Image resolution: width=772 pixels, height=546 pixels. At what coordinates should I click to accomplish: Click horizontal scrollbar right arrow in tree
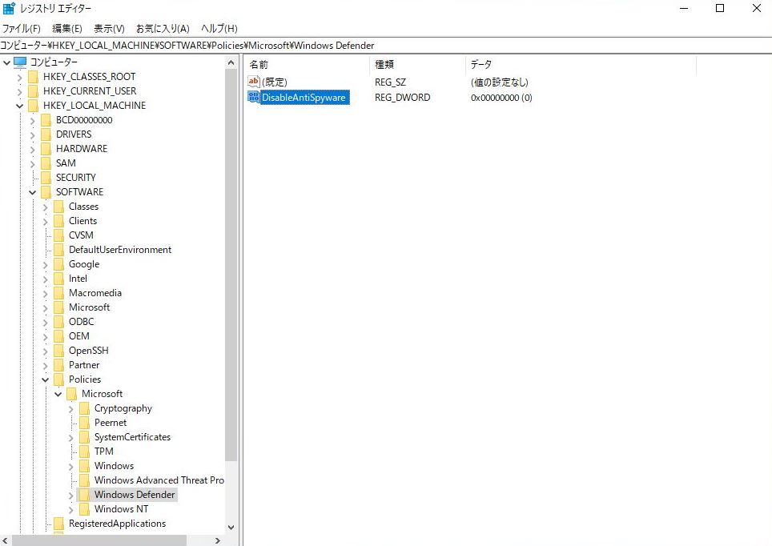(x=218, y=540)
